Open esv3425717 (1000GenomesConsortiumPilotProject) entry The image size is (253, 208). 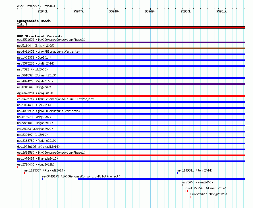click(56, 99)
